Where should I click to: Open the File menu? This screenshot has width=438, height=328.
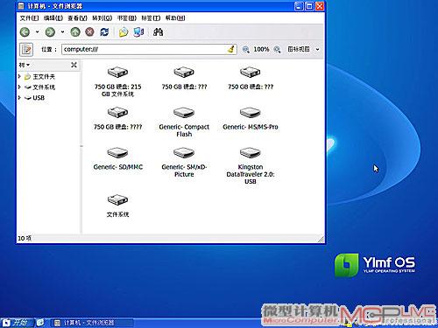pos(29,18)
